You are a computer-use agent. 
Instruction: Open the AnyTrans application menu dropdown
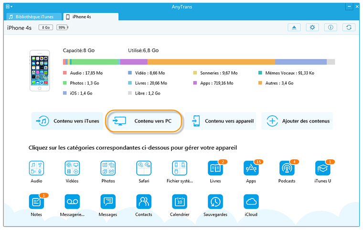[x=9, y=7]
